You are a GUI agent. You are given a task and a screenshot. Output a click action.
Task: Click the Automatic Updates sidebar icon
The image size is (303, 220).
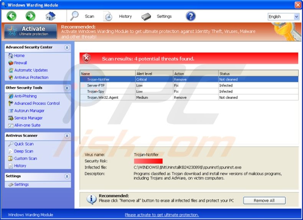[x=11, y=70]
